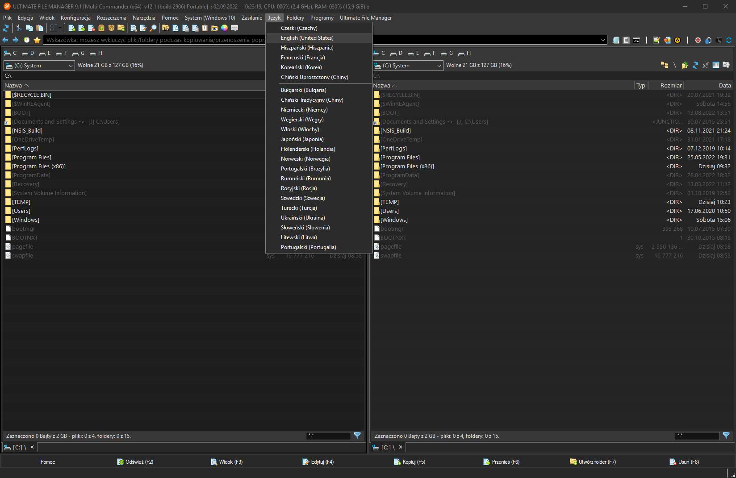
Task: Open the Narzędzia menu
Action: [x=144, y=18]
